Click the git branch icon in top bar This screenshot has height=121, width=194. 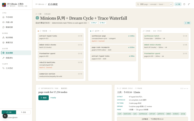(189, 4)
